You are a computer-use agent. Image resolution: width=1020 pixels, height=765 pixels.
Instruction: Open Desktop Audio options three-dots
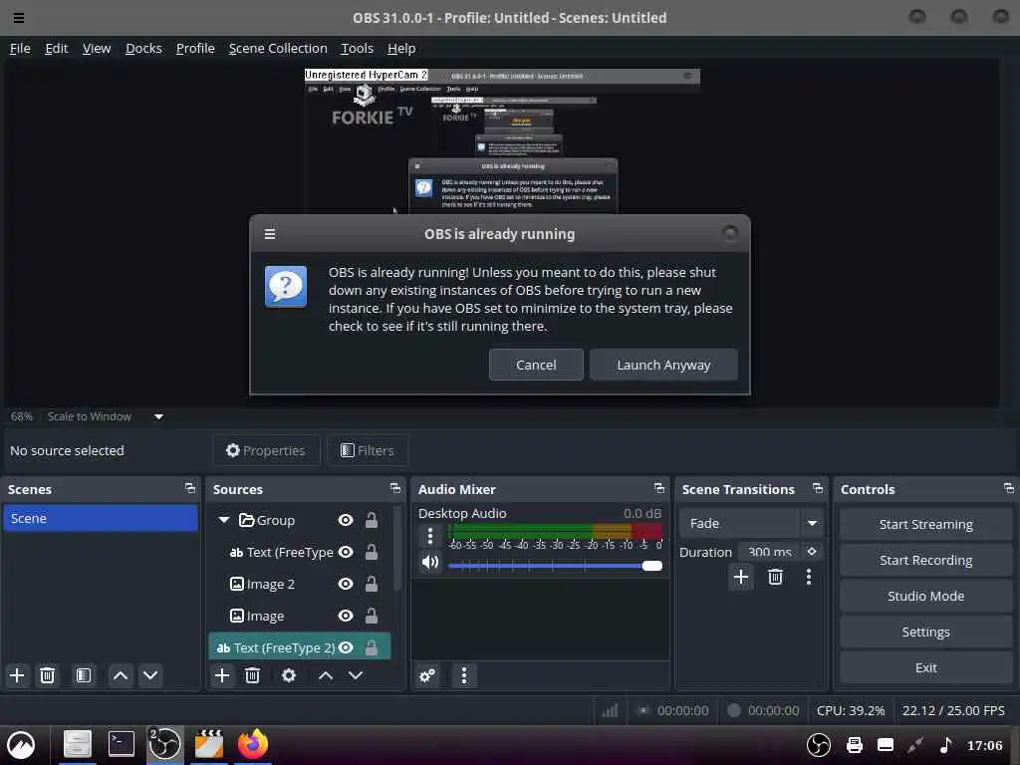(x=430, y=536)
